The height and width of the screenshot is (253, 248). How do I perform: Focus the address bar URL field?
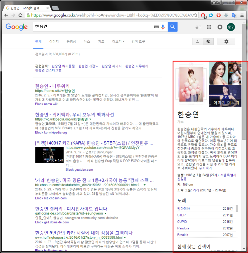(111, 15)
